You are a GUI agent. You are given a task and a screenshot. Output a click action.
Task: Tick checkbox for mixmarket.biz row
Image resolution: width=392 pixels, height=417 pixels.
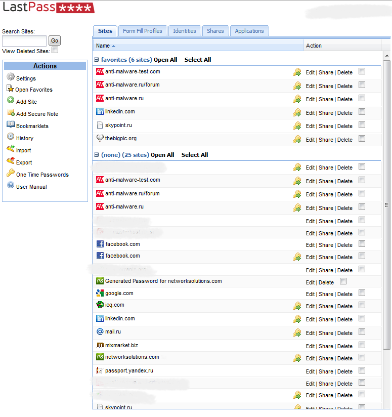point(362,345)
